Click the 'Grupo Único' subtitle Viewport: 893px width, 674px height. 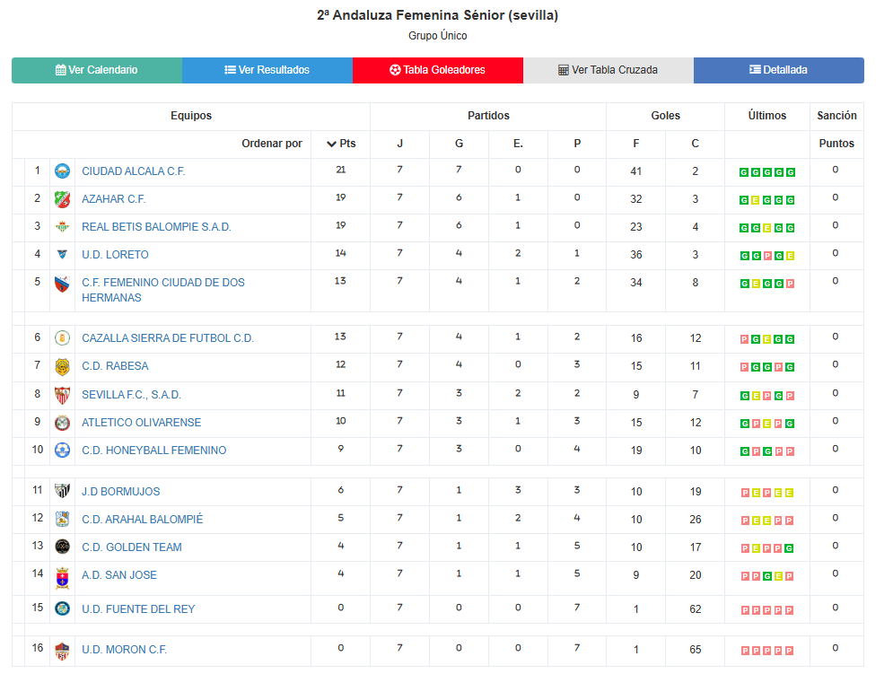[437, 36]
